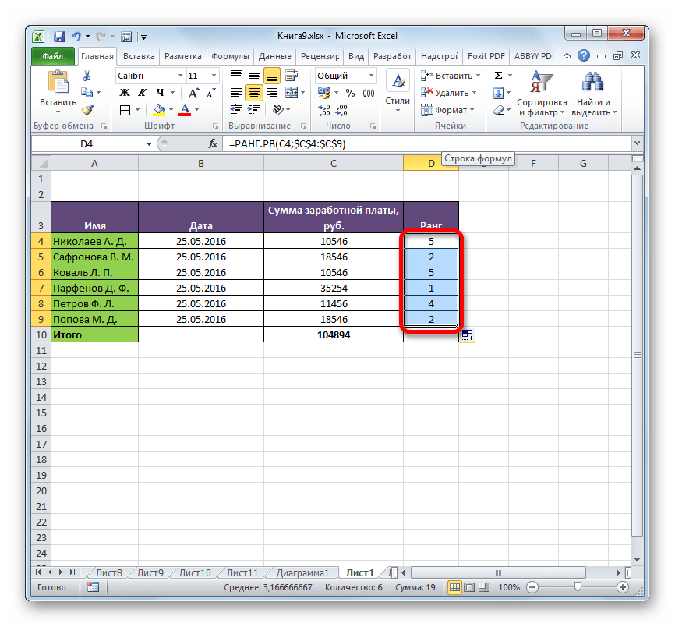Click the insert function fx icon
Screen dimensions: 675x627
click(x=212, y=144)
